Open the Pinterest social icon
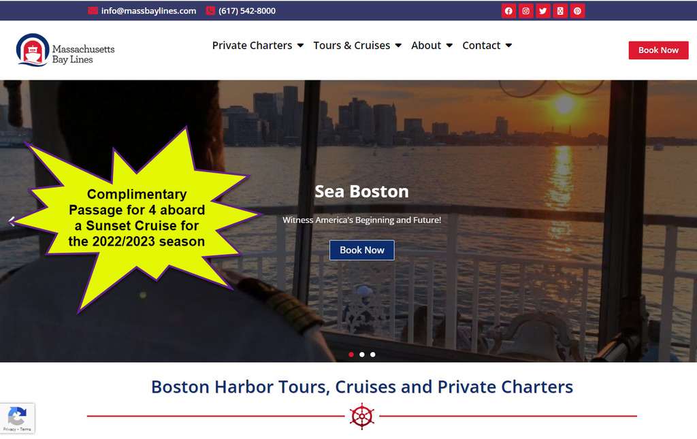This screenshot has width=697, height=439. click(577, 11)
